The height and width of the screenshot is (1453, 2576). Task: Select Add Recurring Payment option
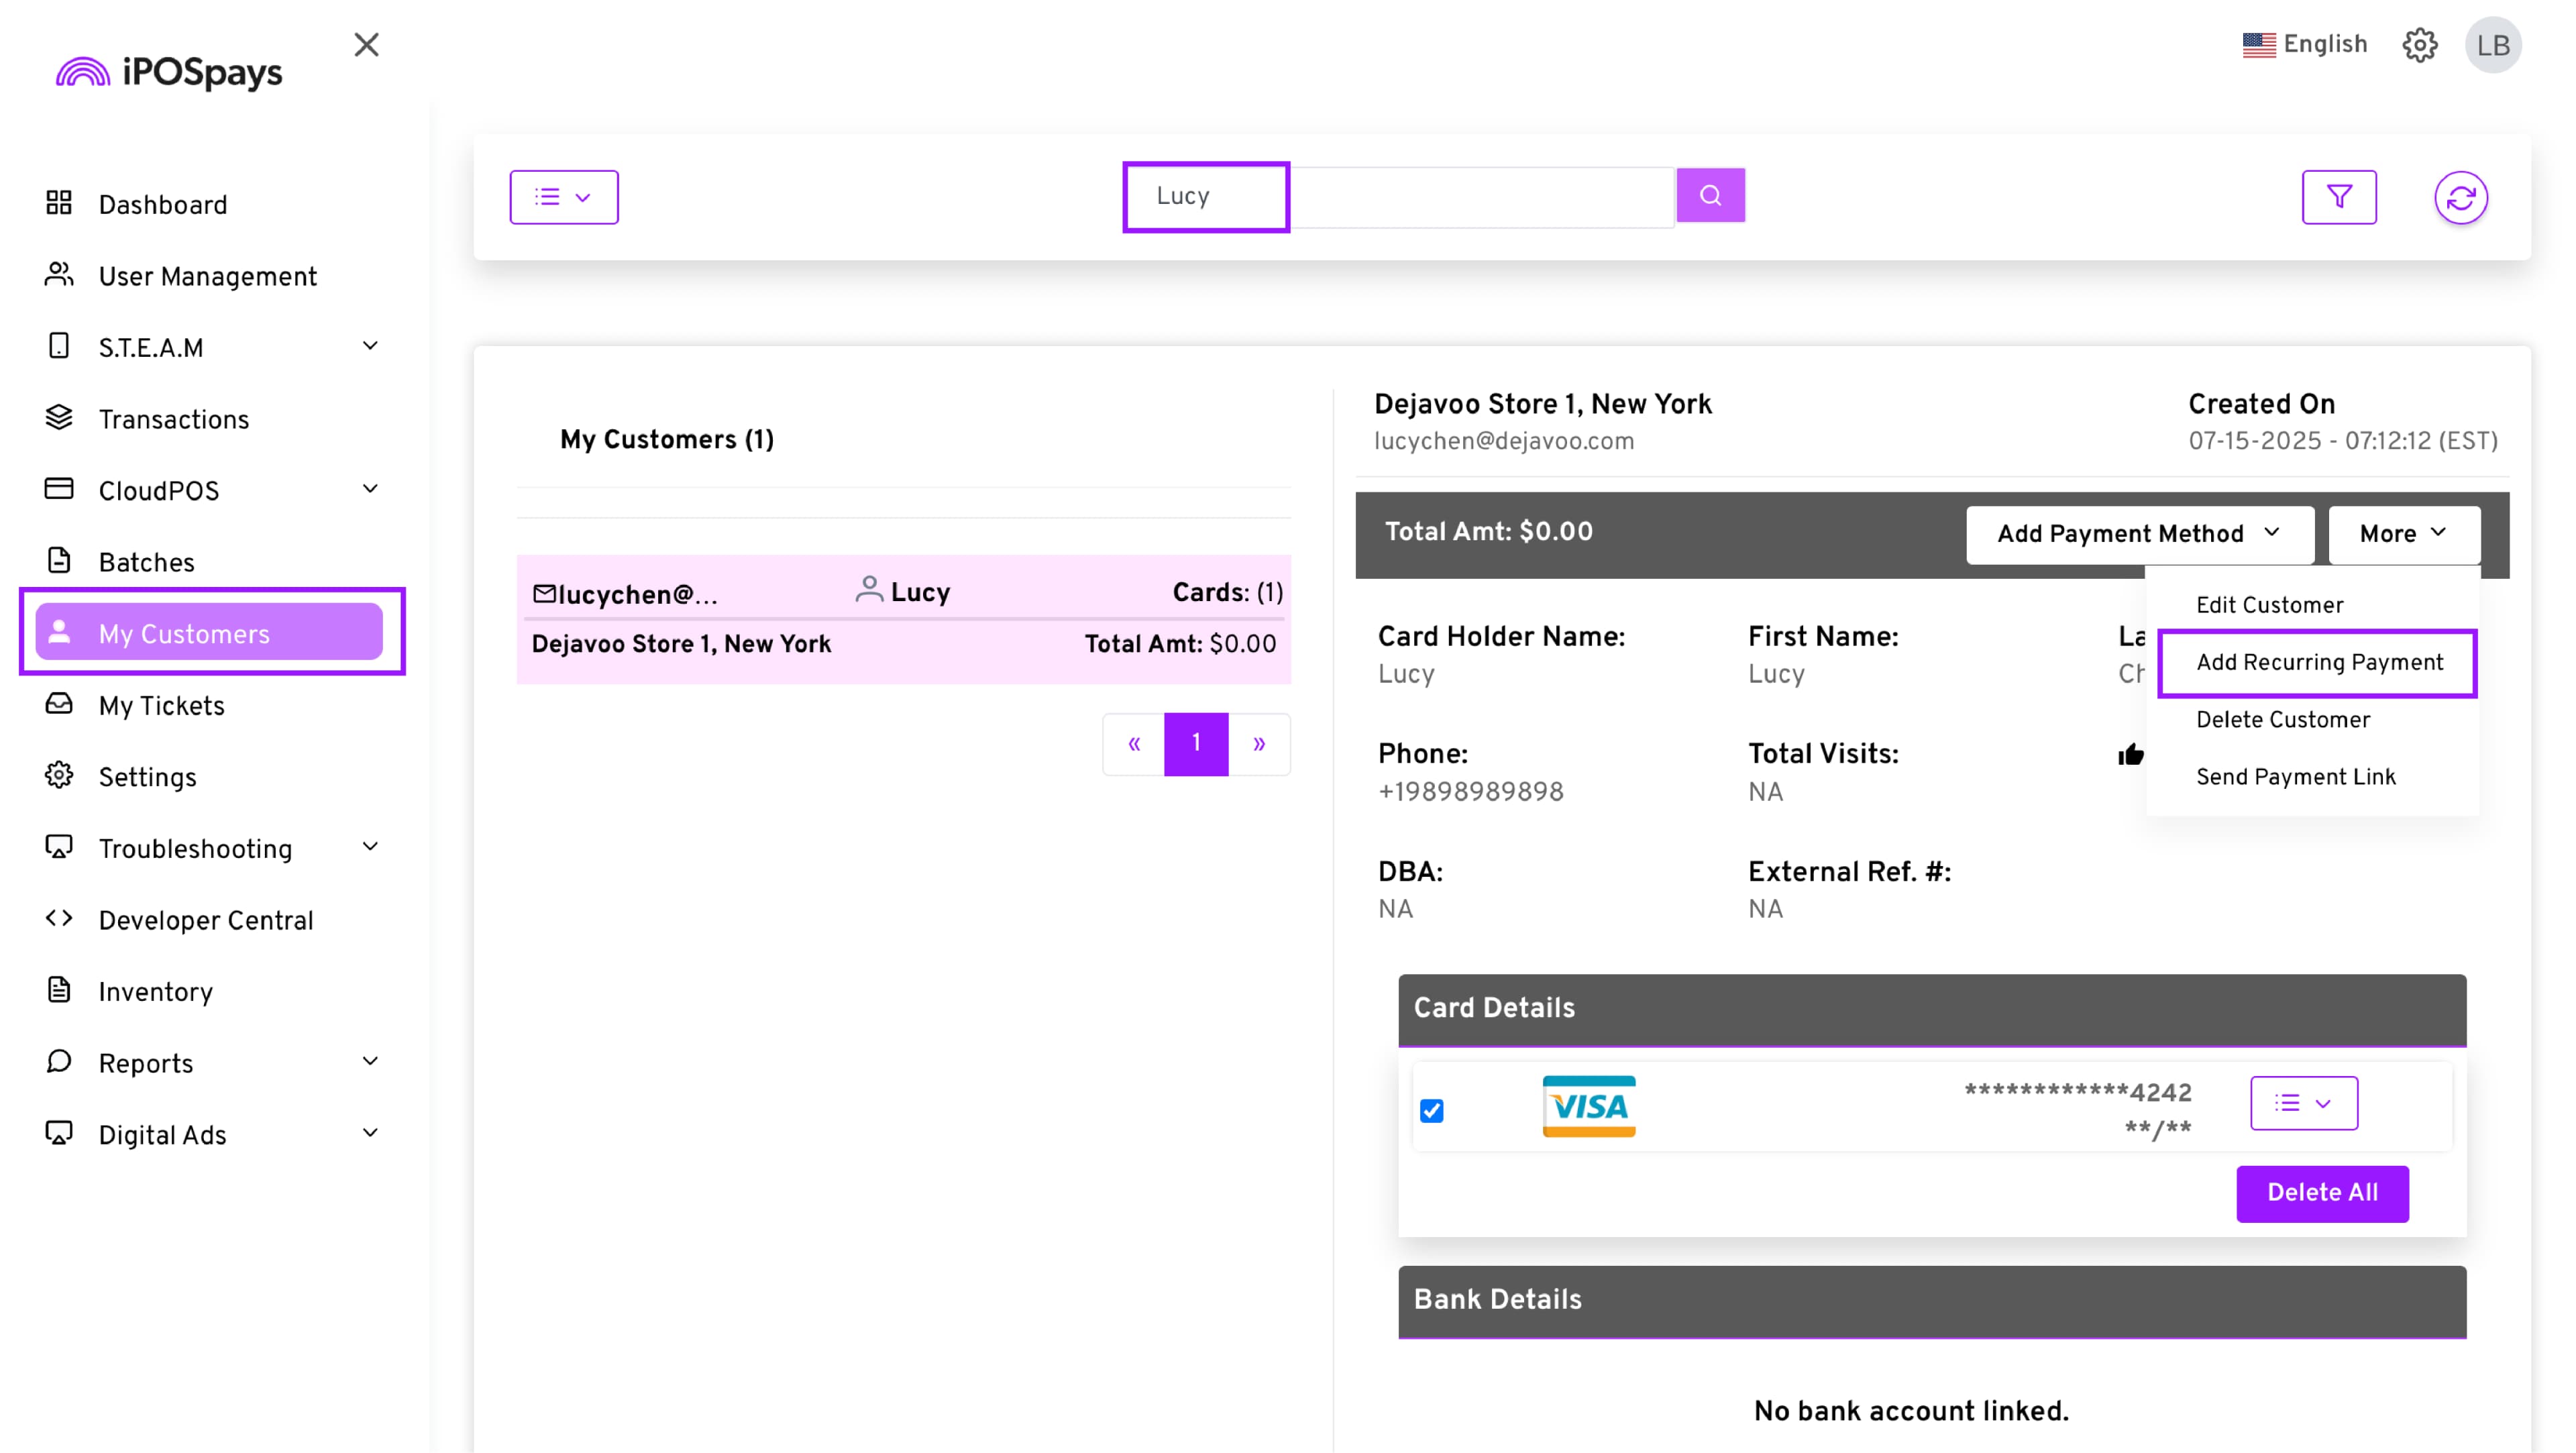click(2318, 662)
